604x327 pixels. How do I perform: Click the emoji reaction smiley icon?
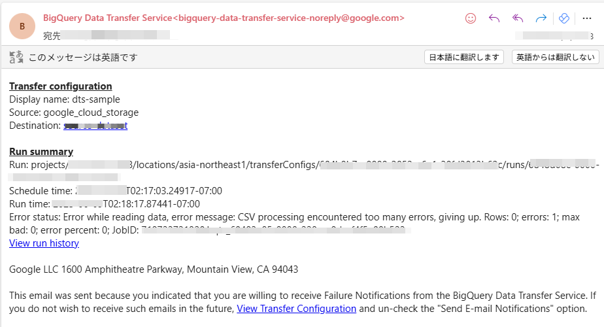pyautogui.click(x=471, y=18)
